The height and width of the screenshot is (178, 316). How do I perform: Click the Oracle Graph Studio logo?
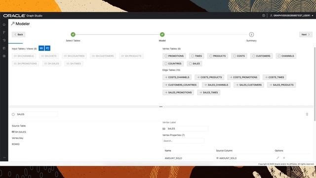coord(23,15)
